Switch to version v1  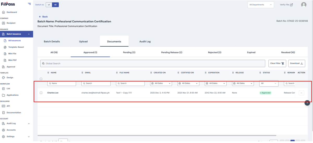coord(49,5)
